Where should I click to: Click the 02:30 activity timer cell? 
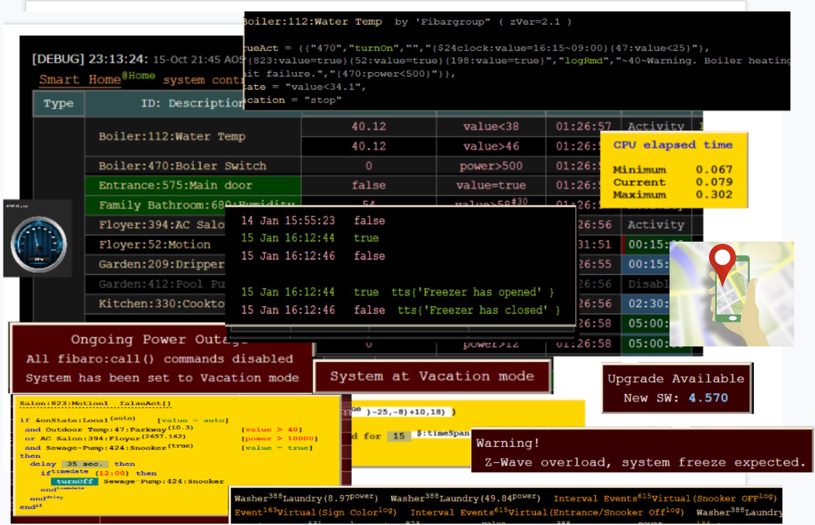click(x=646, y=304)
